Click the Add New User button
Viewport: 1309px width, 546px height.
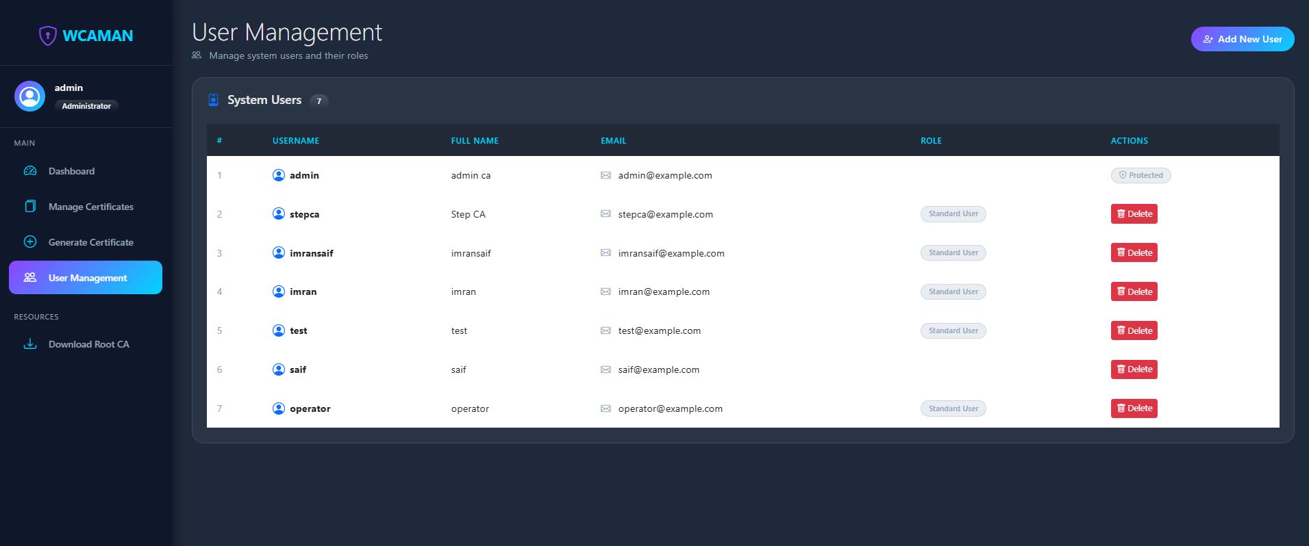pos(1243,39)
